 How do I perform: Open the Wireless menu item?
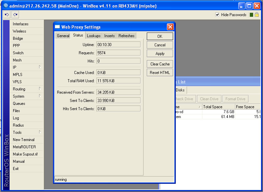click(27, 31)
